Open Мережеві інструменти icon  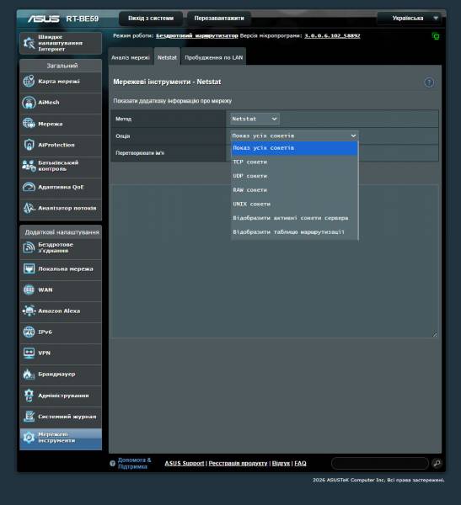[29, 438]
